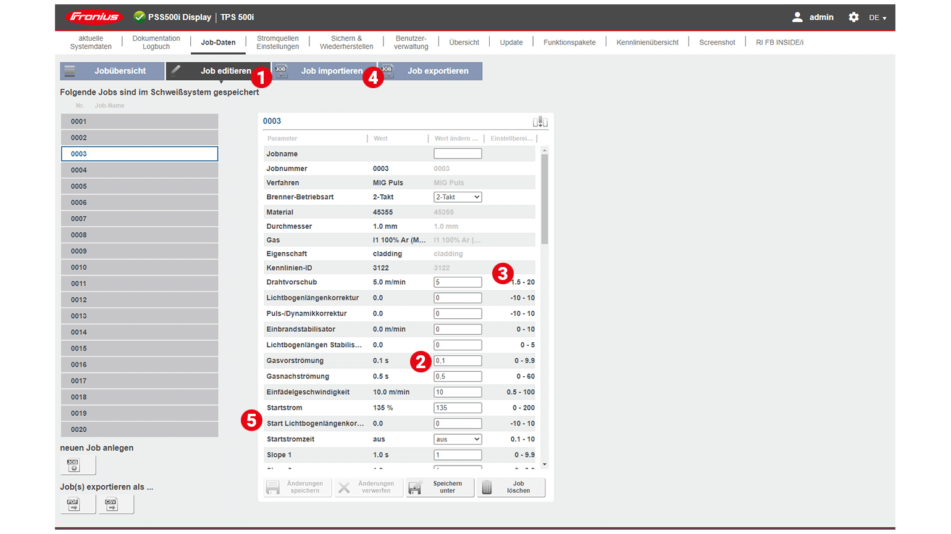The width and height of the screenshot is (951, 534).
Task: Click compare icon in job 0003 header
Action: tap(540, 121)
